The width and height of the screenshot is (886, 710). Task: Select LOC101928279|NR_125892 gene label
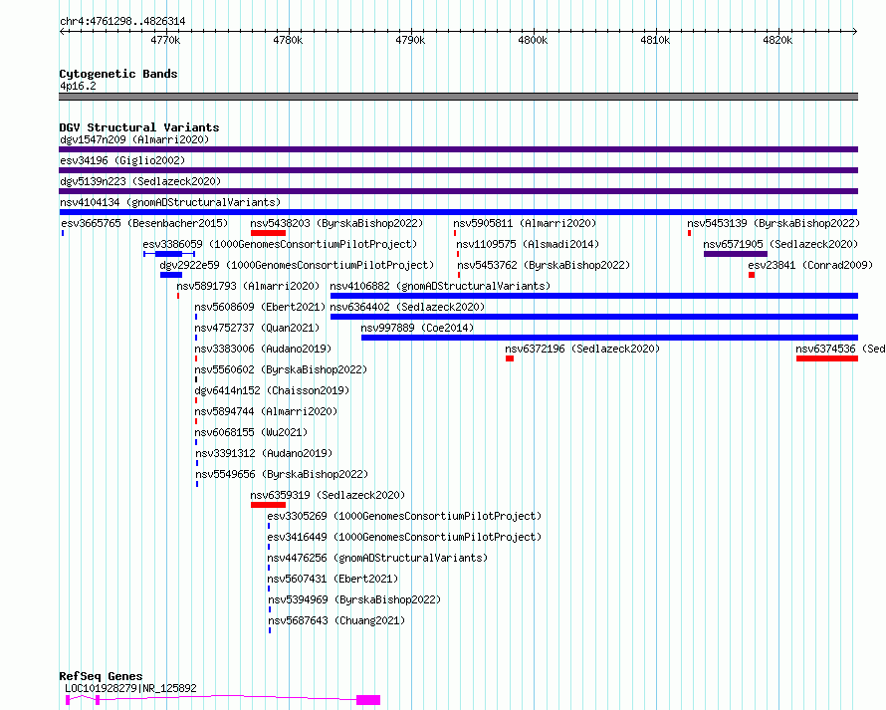tap(131, 688)
